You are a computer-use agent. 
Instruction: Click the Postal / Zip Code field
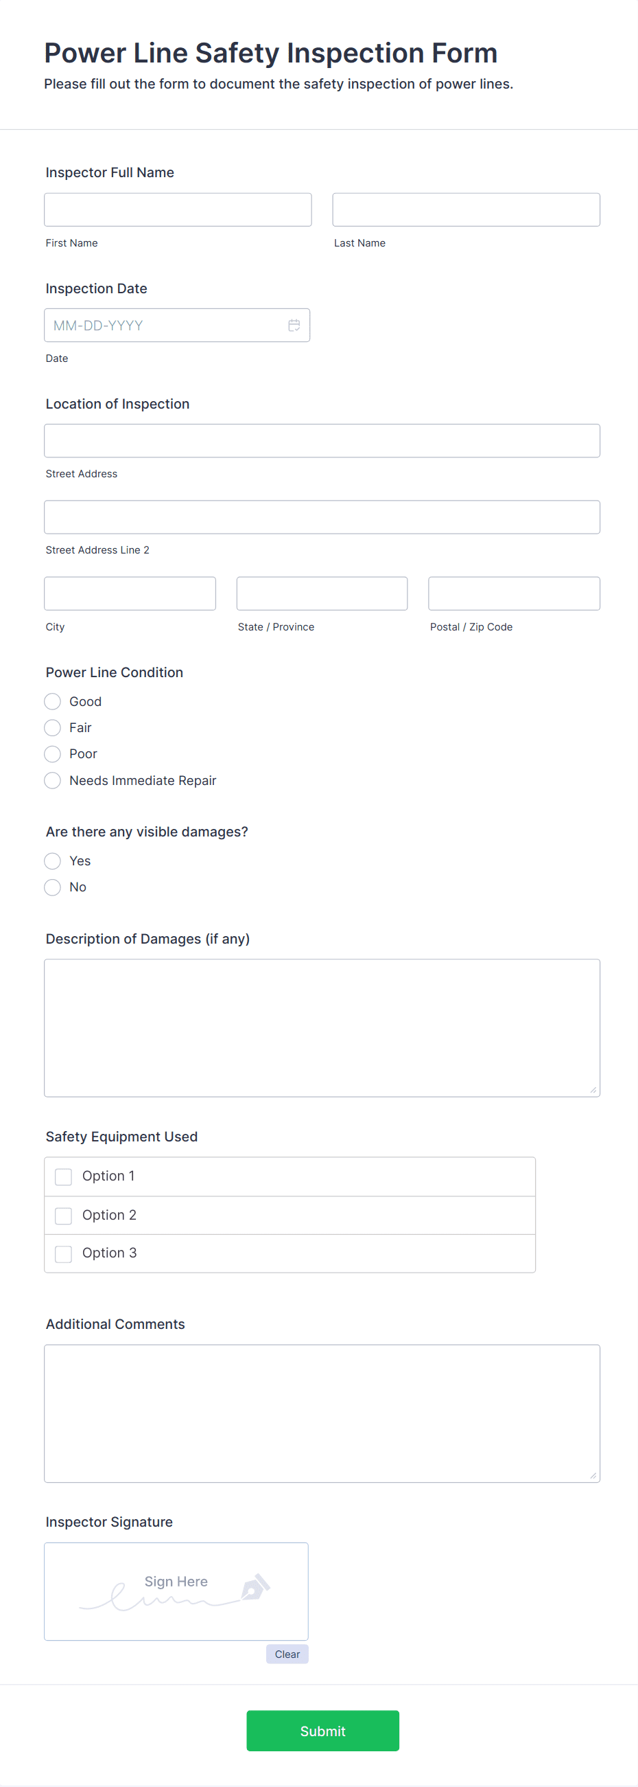[513, 593]
